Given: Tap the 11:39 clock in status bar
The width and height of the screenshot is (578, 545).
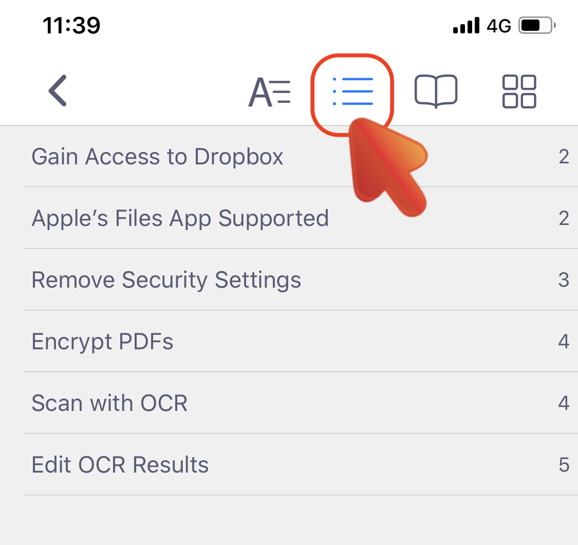Looking at the screenshot, I should pos(71,25).
